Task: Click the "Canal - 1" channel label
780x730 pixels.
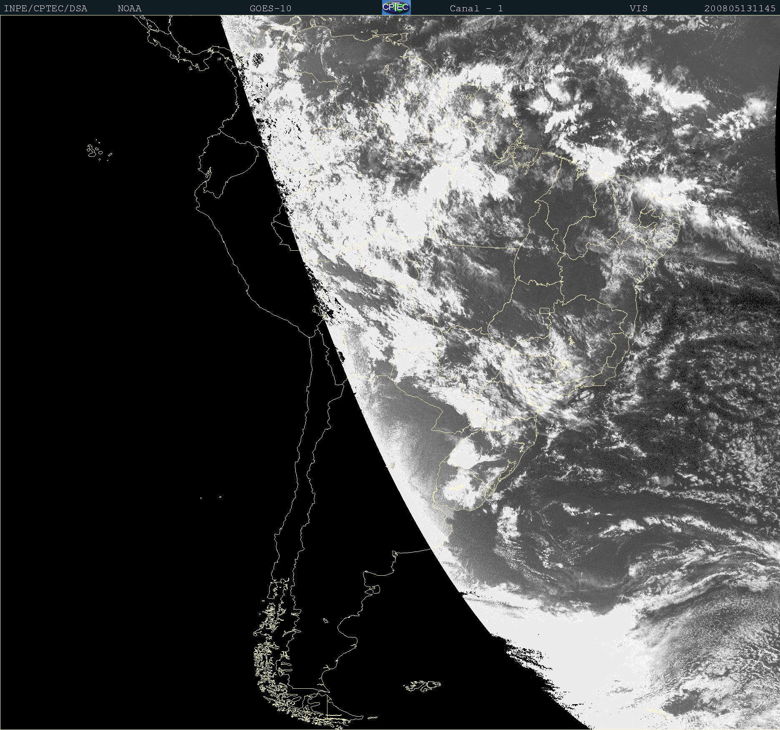Action: pos(476,8)
